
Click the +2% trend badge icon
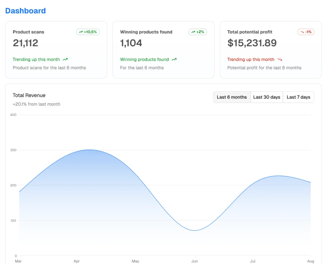point(193,32)
